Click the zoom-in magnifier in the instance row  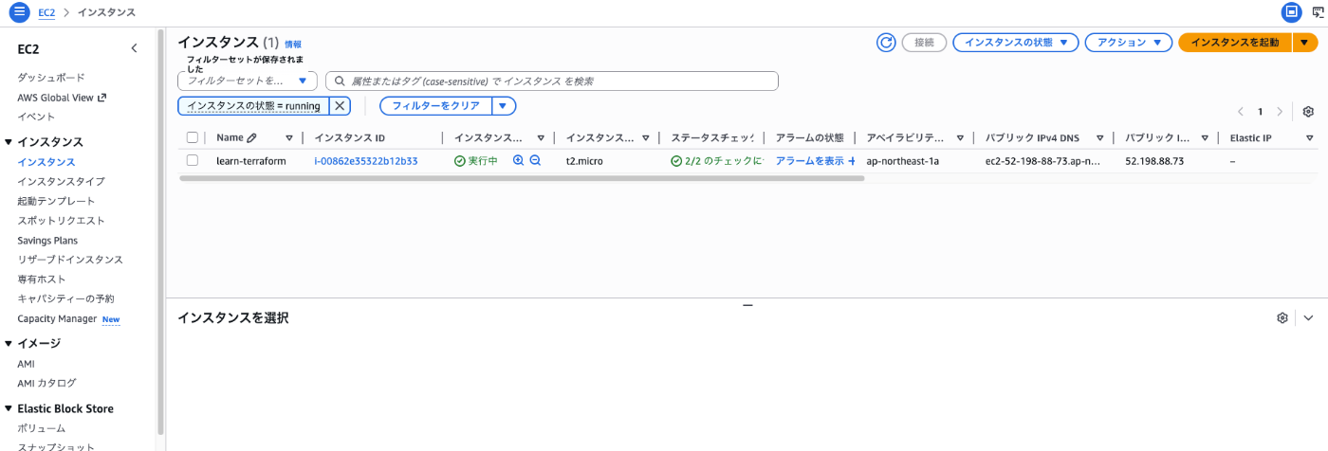tap(518, 161)
